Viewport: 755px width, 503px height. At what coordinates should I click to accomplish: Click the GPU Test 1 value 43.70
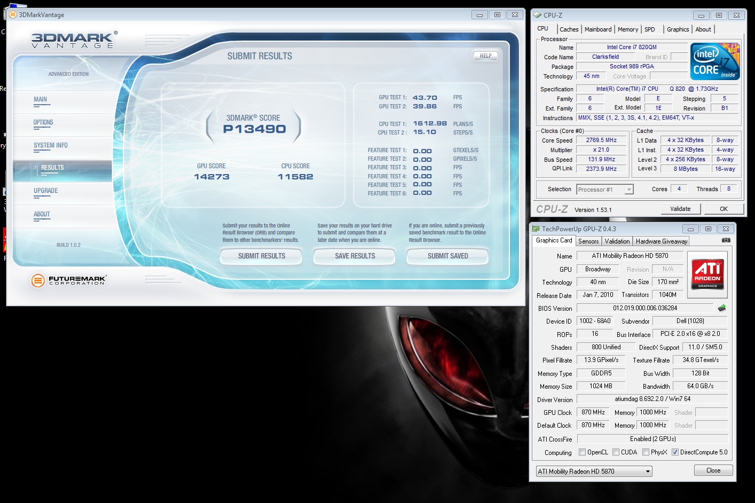coord(425,98)
